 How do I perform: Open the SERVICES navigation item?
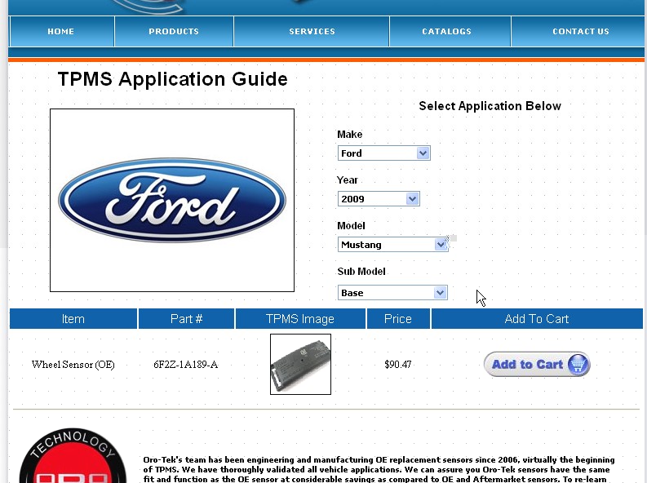tap(312, 32)
